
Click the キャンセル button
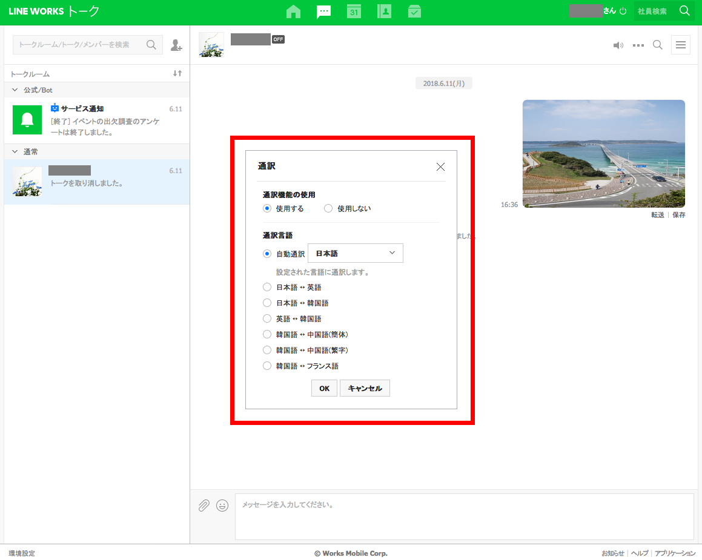(x=365, y=389)
